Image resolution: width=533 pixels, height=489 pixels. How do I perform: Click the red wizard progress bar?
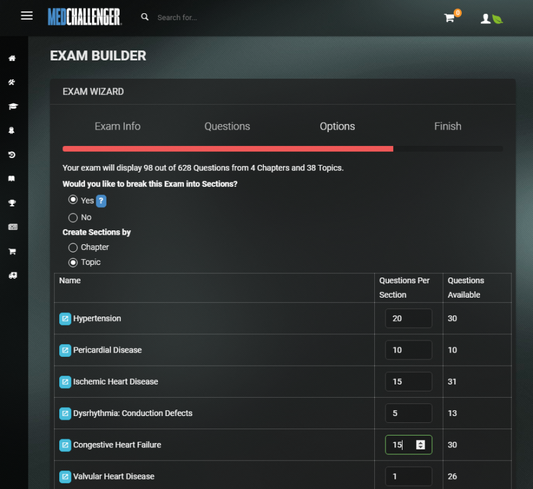[227, 149]
